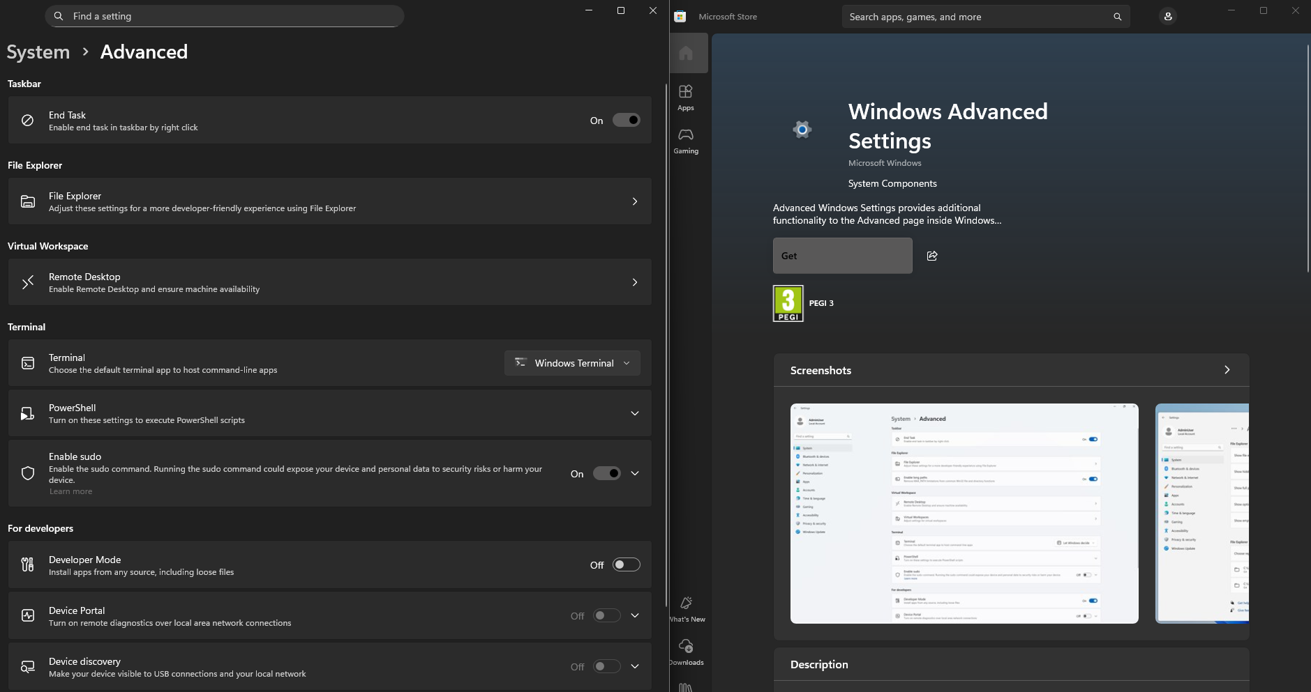Click the For developers section heading

click(40, 528)
